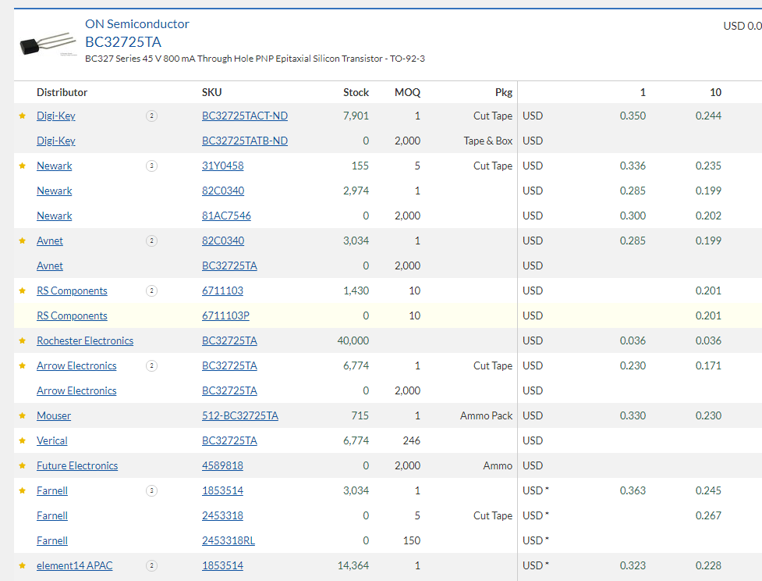The image size is (762, 581).
Task: Open the Avnet link for SKU BC32725TA
Action: pos(50,266)
